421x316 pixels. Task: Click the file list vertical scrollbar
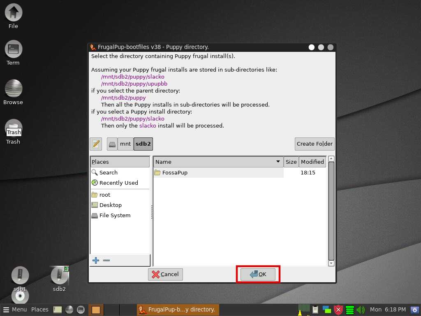tap(331, 211)
